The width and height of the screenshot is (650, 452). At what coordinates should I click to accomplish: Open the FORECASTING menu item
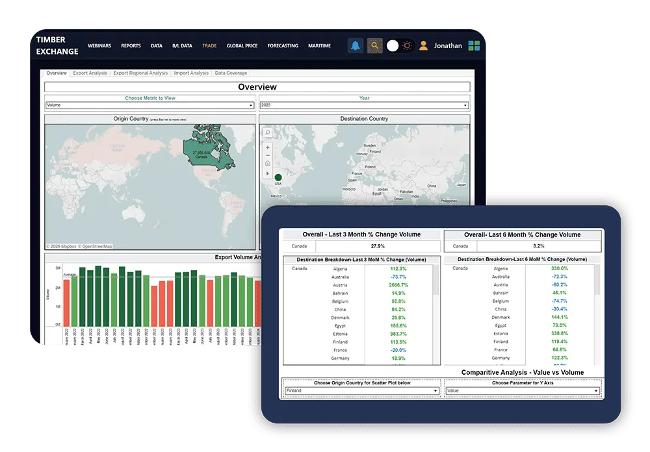tap(283, 45)
